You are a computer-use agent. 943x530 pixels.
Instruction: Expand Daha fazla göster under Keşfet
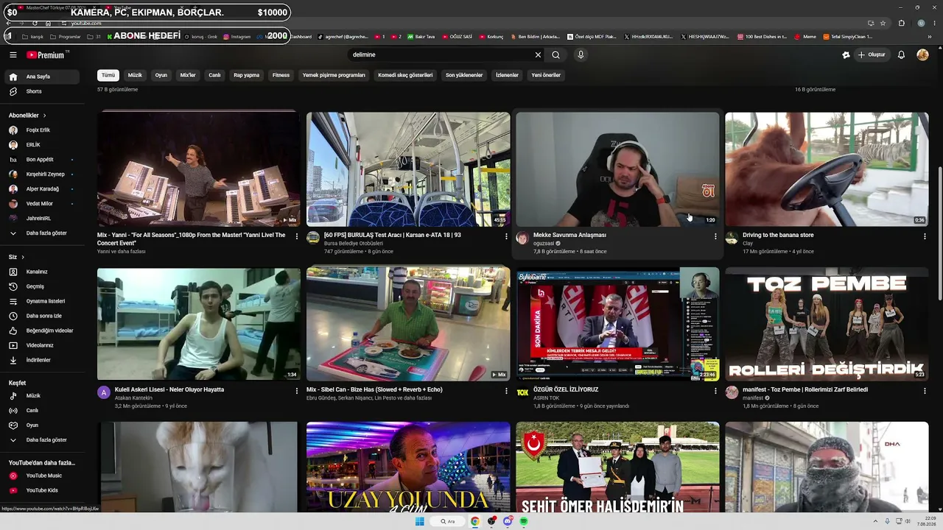[x=42, y=440]
